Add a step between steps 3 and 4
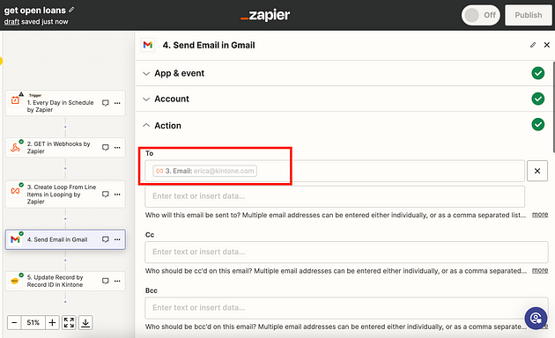This screenshot has width=555, height=338. pyautogui.click(x=65, y=218)
